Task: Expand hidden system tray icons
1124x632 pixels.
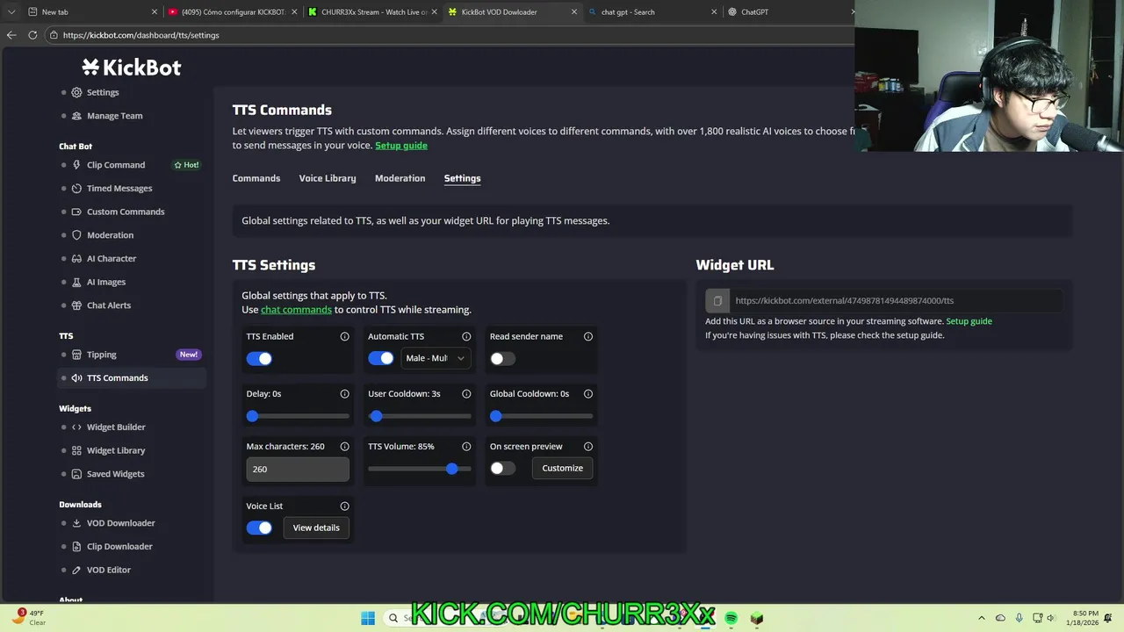Action: point(982,618)
